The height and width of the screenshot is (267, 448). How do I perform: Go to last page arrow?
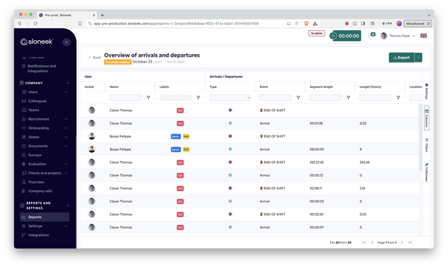point(410,242)
